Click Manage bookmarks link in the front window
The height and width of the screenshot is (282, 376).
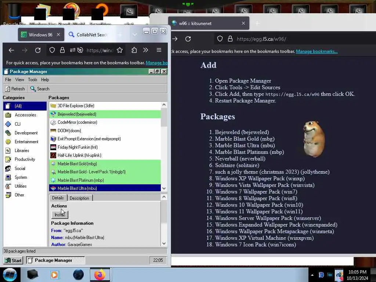click(x=156, y=63)
